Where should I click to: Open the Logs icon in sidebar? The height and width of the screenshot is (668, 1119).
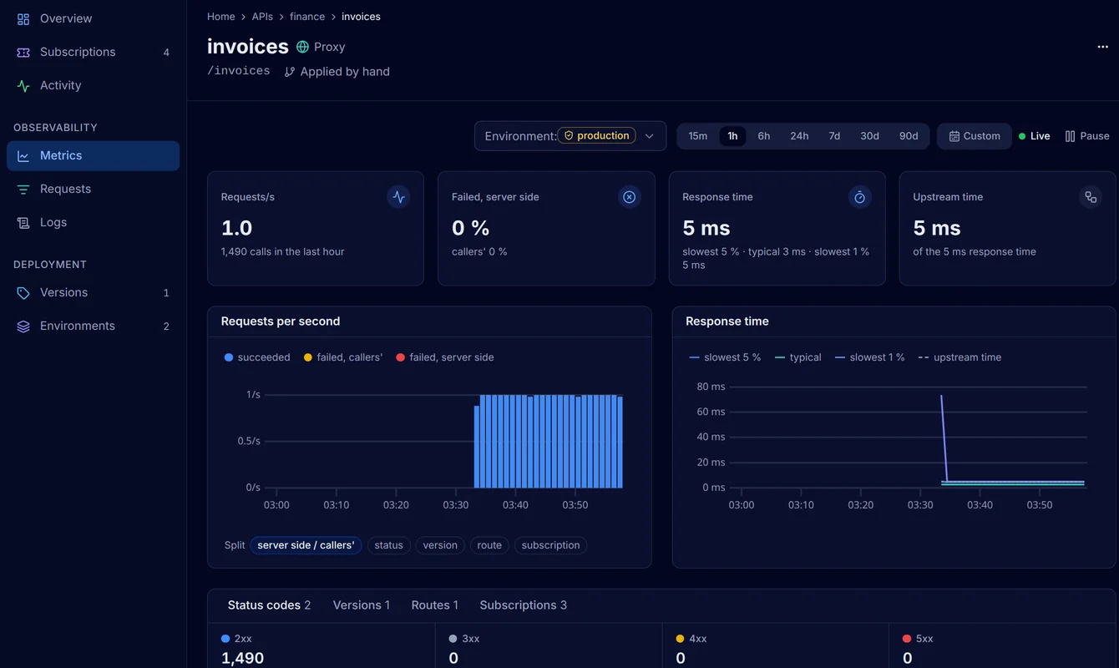click(23, 222)
